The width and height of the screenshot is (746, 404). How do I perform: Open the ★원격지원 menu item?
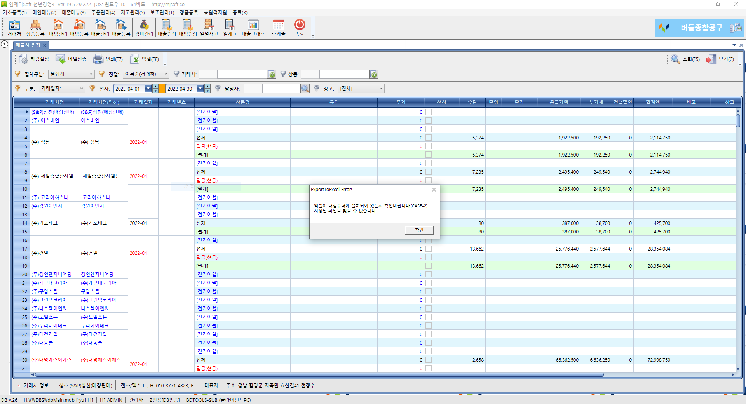click(x=216, y=12)
